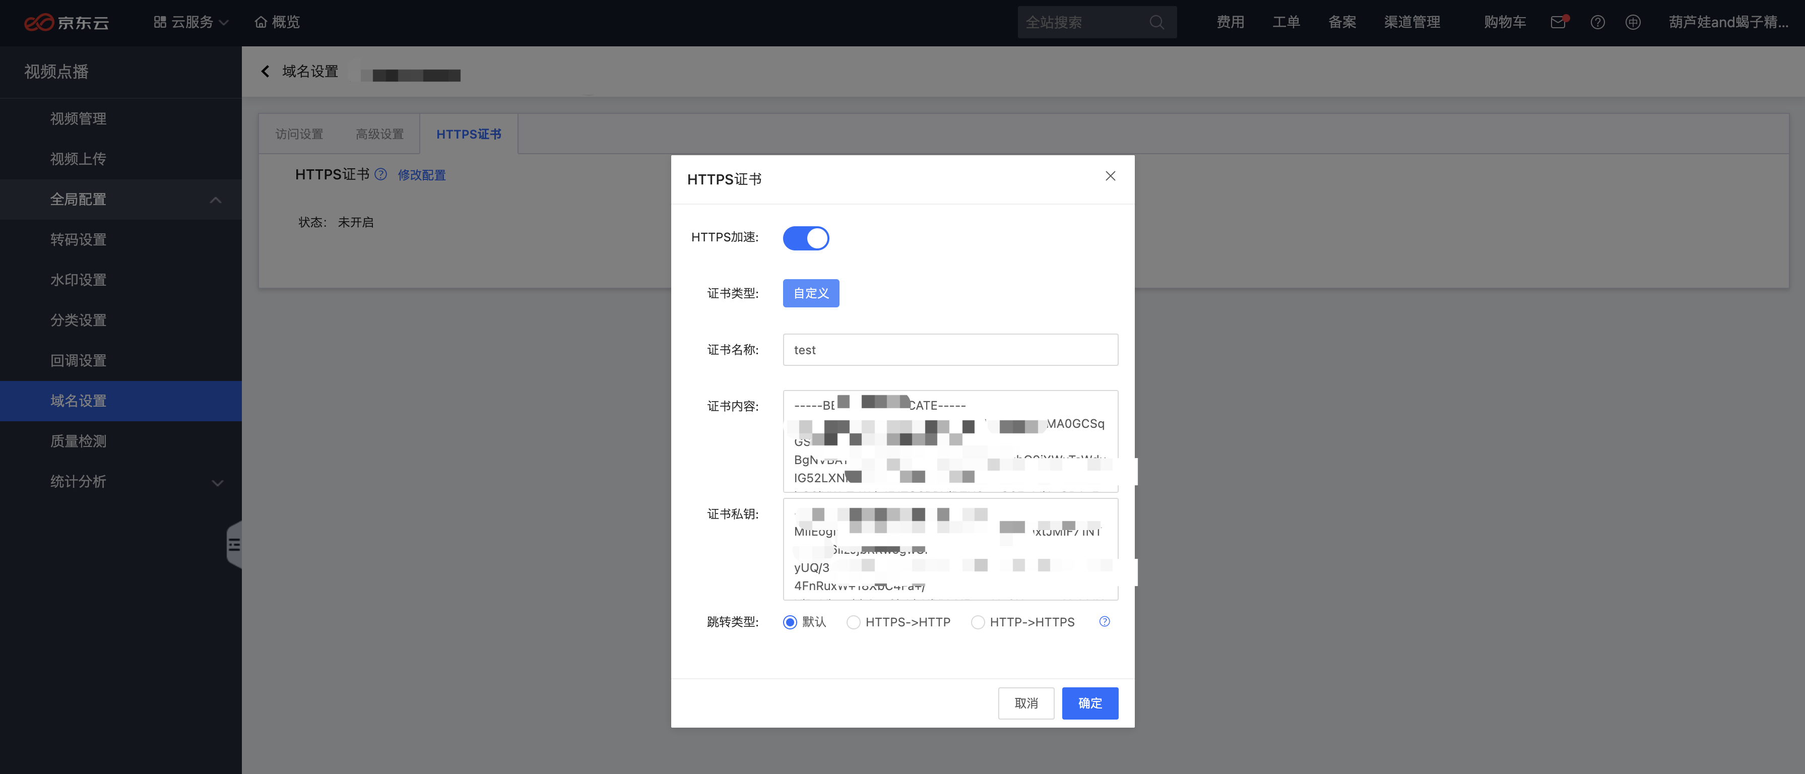Select the HTTP->HTTPS radio option
Image resolution: width=1805 pixels, height=774 pixels.
tap(978, 622)
